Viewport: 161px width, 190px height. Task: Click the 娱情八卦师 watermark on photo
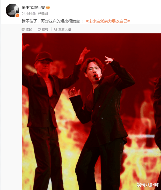tap(148, 185)
